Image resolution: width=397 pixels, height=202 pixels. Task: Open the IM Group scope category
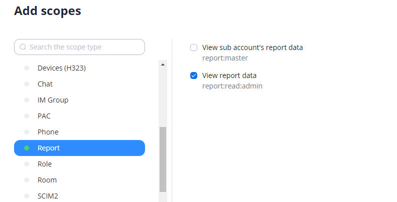[x=79, y=100]
